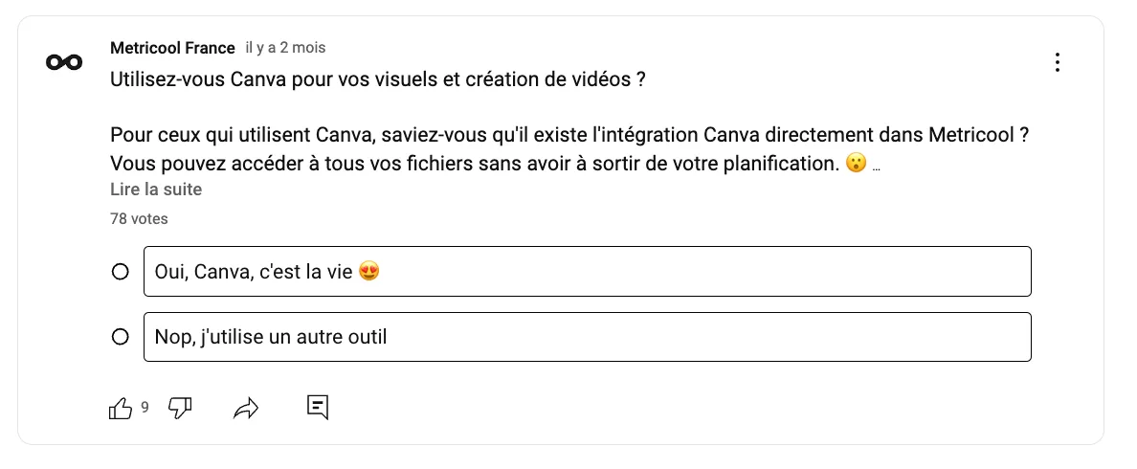Like the post with the thumbs-up icon
Image resolution: width=1137 pixels, height=469 pixels.
[x=121, y=408]
